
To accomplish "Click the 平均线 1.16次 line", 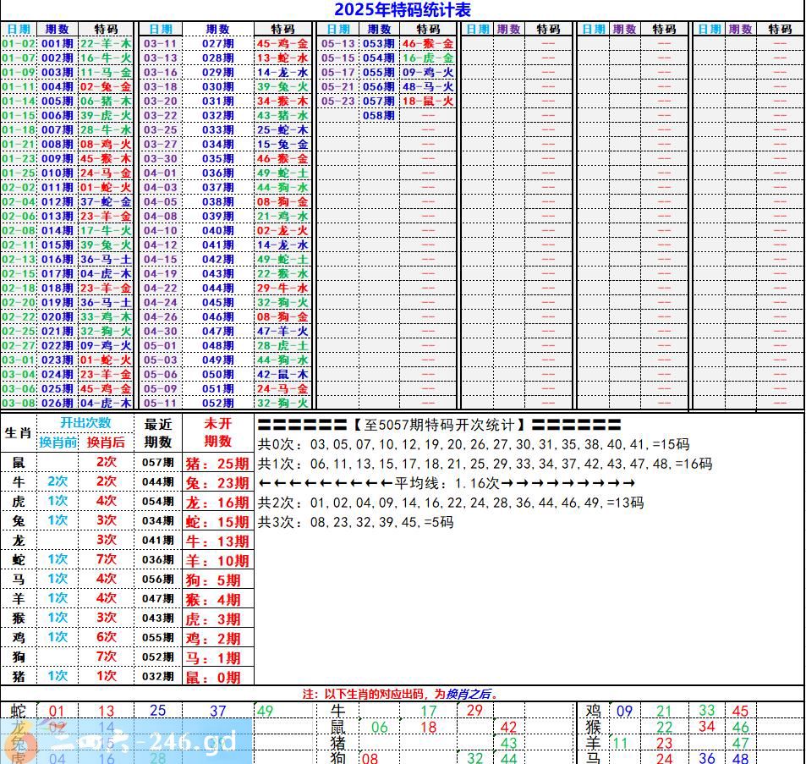I will [447, 483].
